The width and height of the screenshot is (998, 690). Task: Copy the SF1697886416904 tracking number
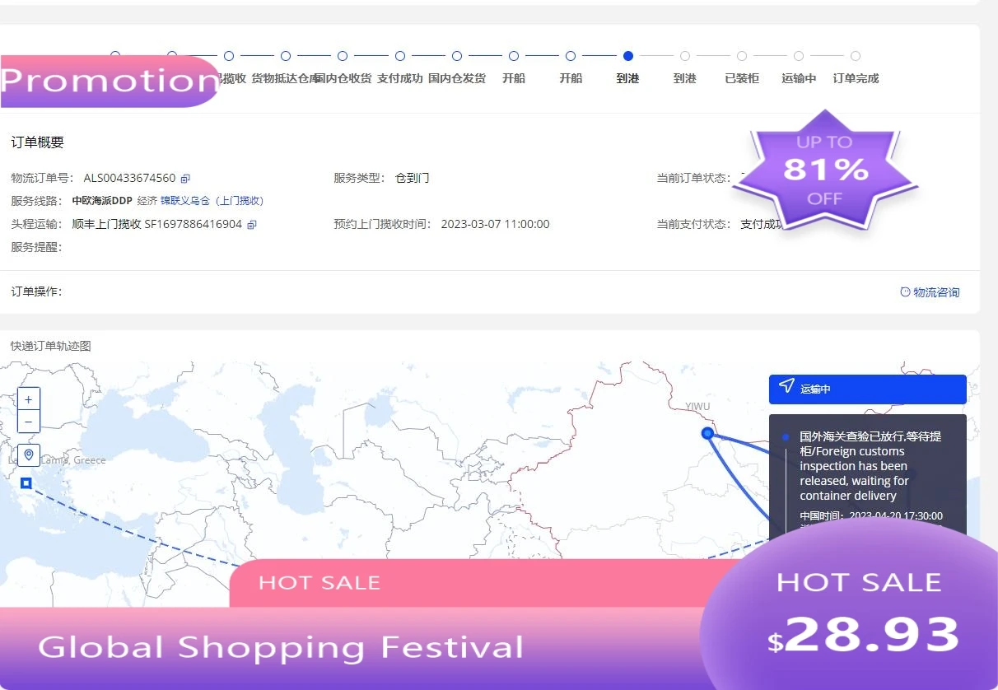click(251, 224)
